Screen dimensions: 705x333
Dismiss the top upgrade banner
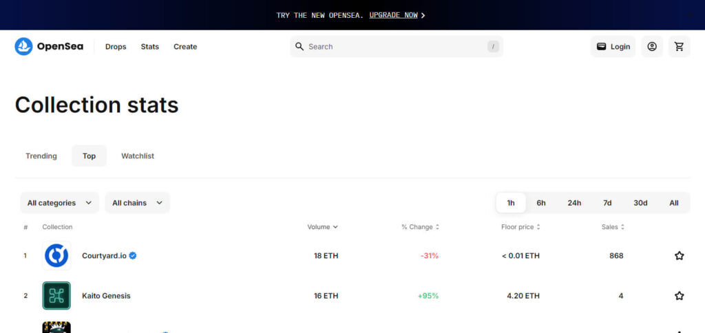(x=690, y=15)
